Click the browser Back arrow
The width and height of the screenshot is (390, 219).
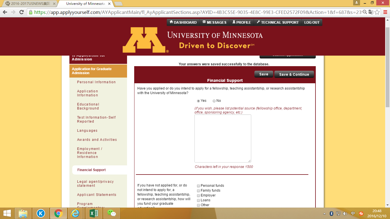click(x=5, y=12)
